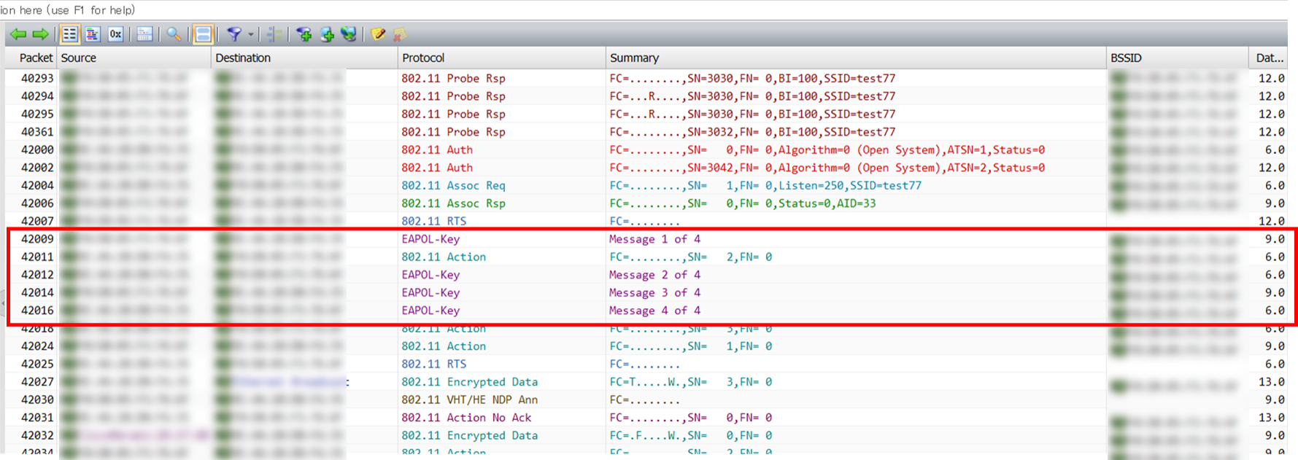
Task: Toggle the split pane view icon
Action: (x=203, y=34)
